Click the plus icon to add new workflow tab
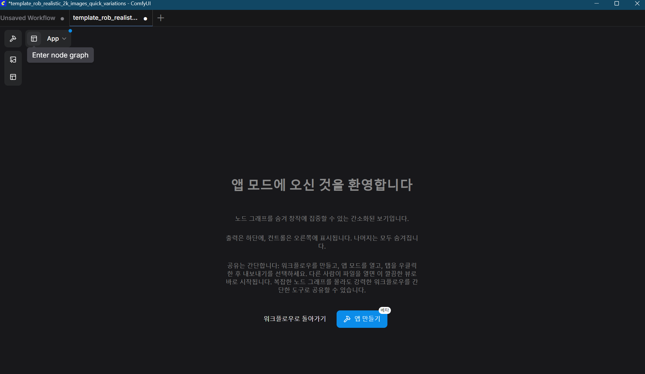The height and width of the screenshot is (374, 645). (x=161, y=18)
